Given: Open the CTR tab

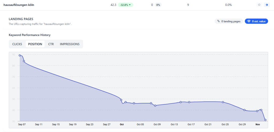Looking at the screenshot, I should (51, 44).
